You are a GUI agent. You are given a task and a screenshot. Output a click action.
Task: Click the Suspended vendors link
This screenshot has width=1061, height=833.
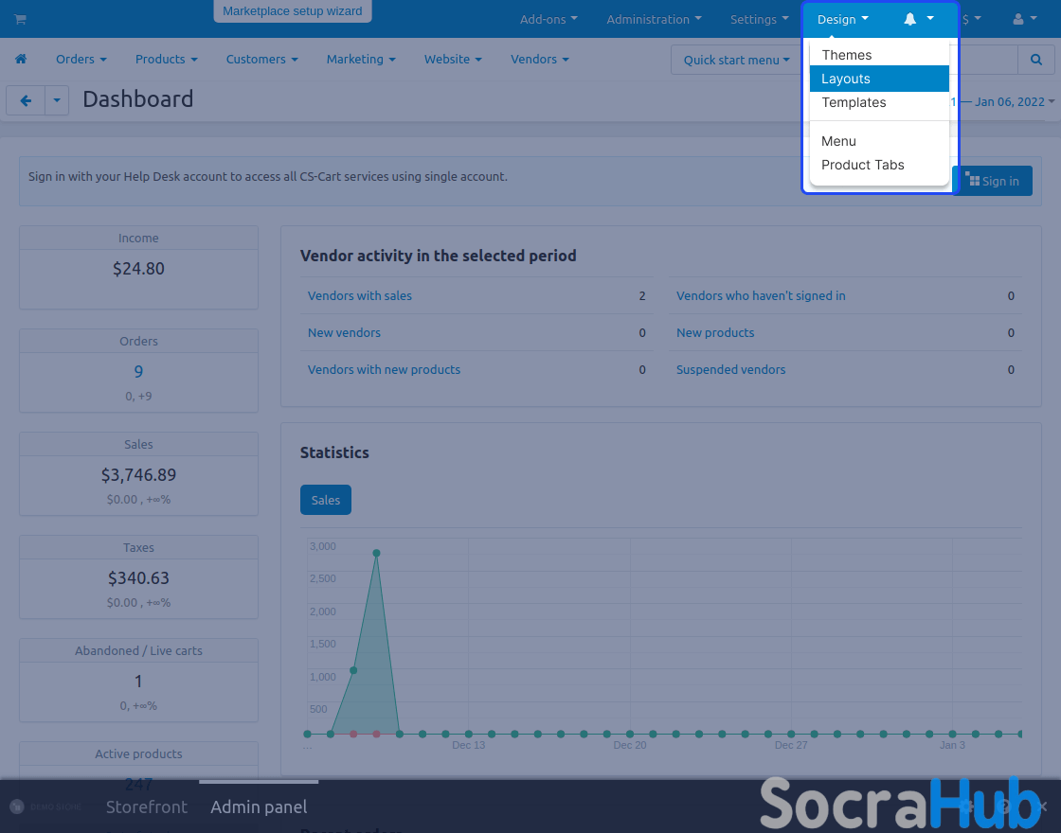click(730, 369)
